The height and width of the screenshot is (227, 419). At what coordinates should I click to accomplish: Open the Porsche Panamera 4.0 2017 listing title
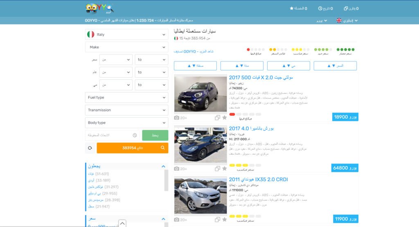[x=251, y=128]
